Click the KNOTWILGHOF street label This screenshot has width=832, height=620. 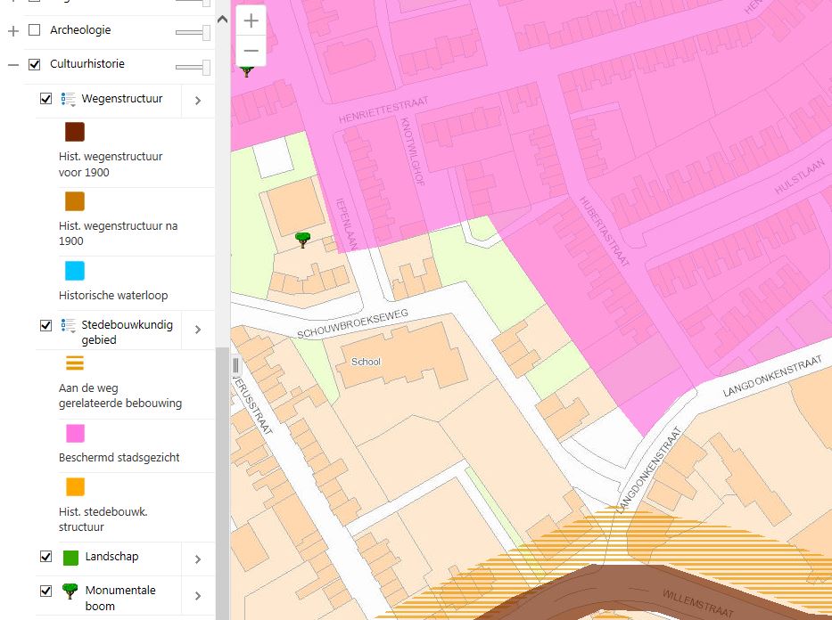pyautogui.click(x=413, y=151)
